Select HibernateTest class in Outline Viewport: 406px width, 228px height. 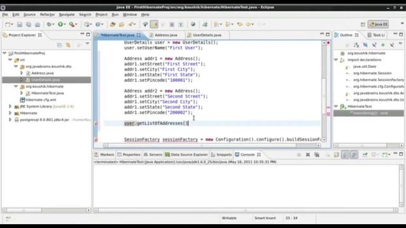point(360,106)
